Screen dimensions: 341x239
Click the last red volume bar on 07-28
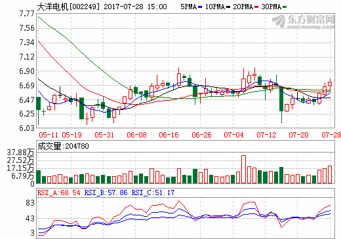(x=330, y=174)
